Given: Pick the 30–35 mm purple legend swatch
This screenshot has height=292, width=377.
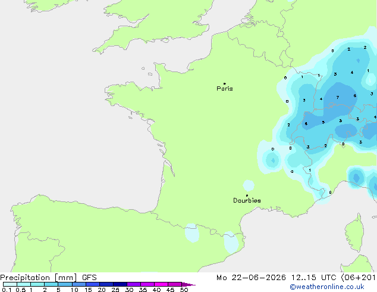Looking at the screenshot, I should pos(134,284).
